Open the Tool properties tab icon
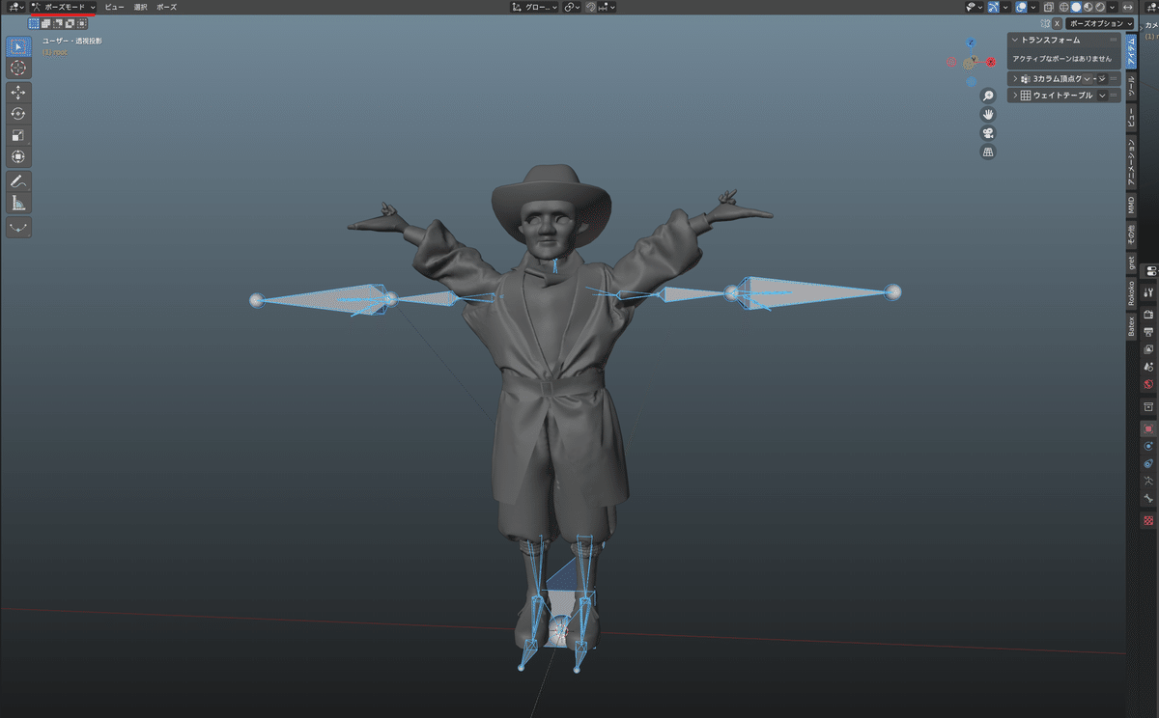The height and width of the screenshot is (718, 1159). (x=1148, y=291)
